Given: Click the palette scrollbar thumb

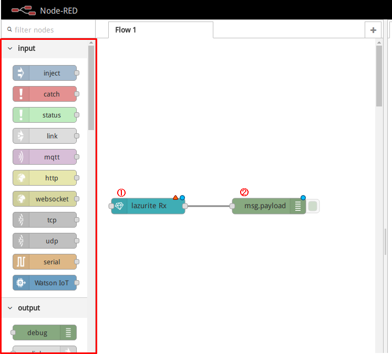Looking at the screenshot, I should point(91,88).
